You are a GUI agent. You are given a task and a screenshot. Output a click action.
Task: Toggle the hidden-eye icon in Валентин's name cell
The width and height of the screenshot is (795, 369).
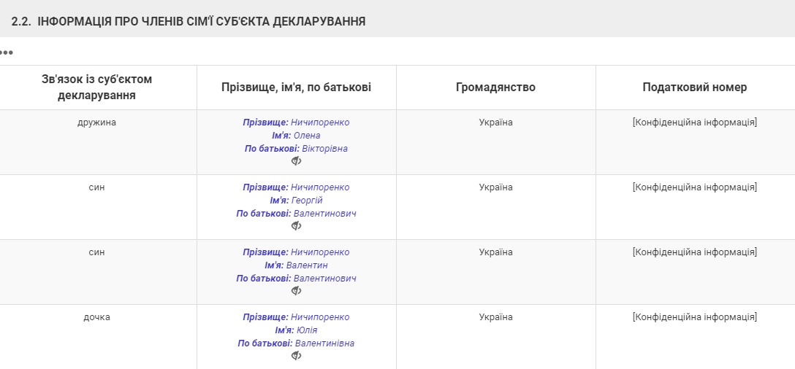(296, 291)
